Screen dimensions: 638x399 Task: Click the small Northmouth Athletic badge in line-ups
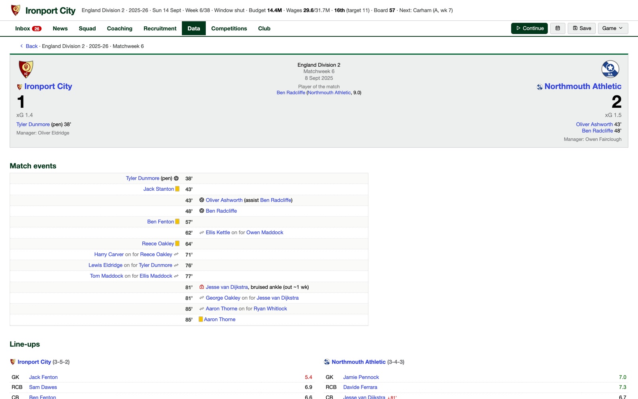327,362
